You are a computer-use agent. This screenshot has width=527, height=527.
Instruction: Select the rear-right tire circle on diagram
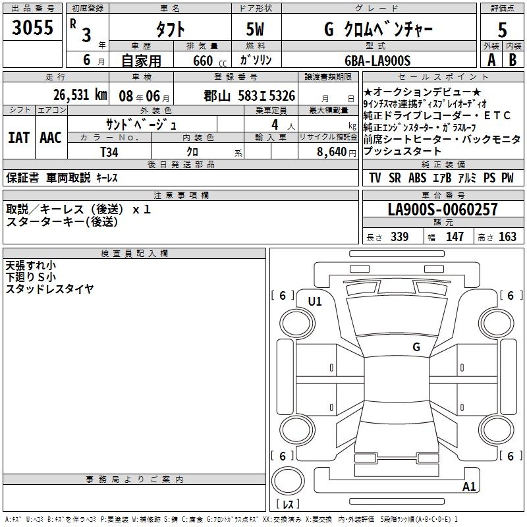click(x=497, y=430)
